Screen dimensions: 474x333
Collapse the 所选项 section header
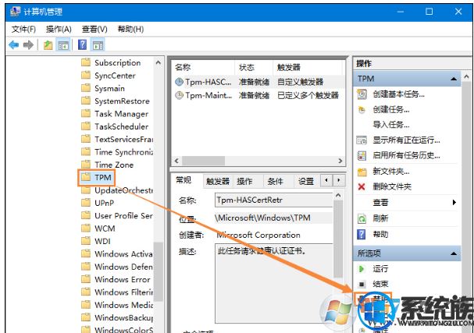pyautogui.click(x=454, y=253)
